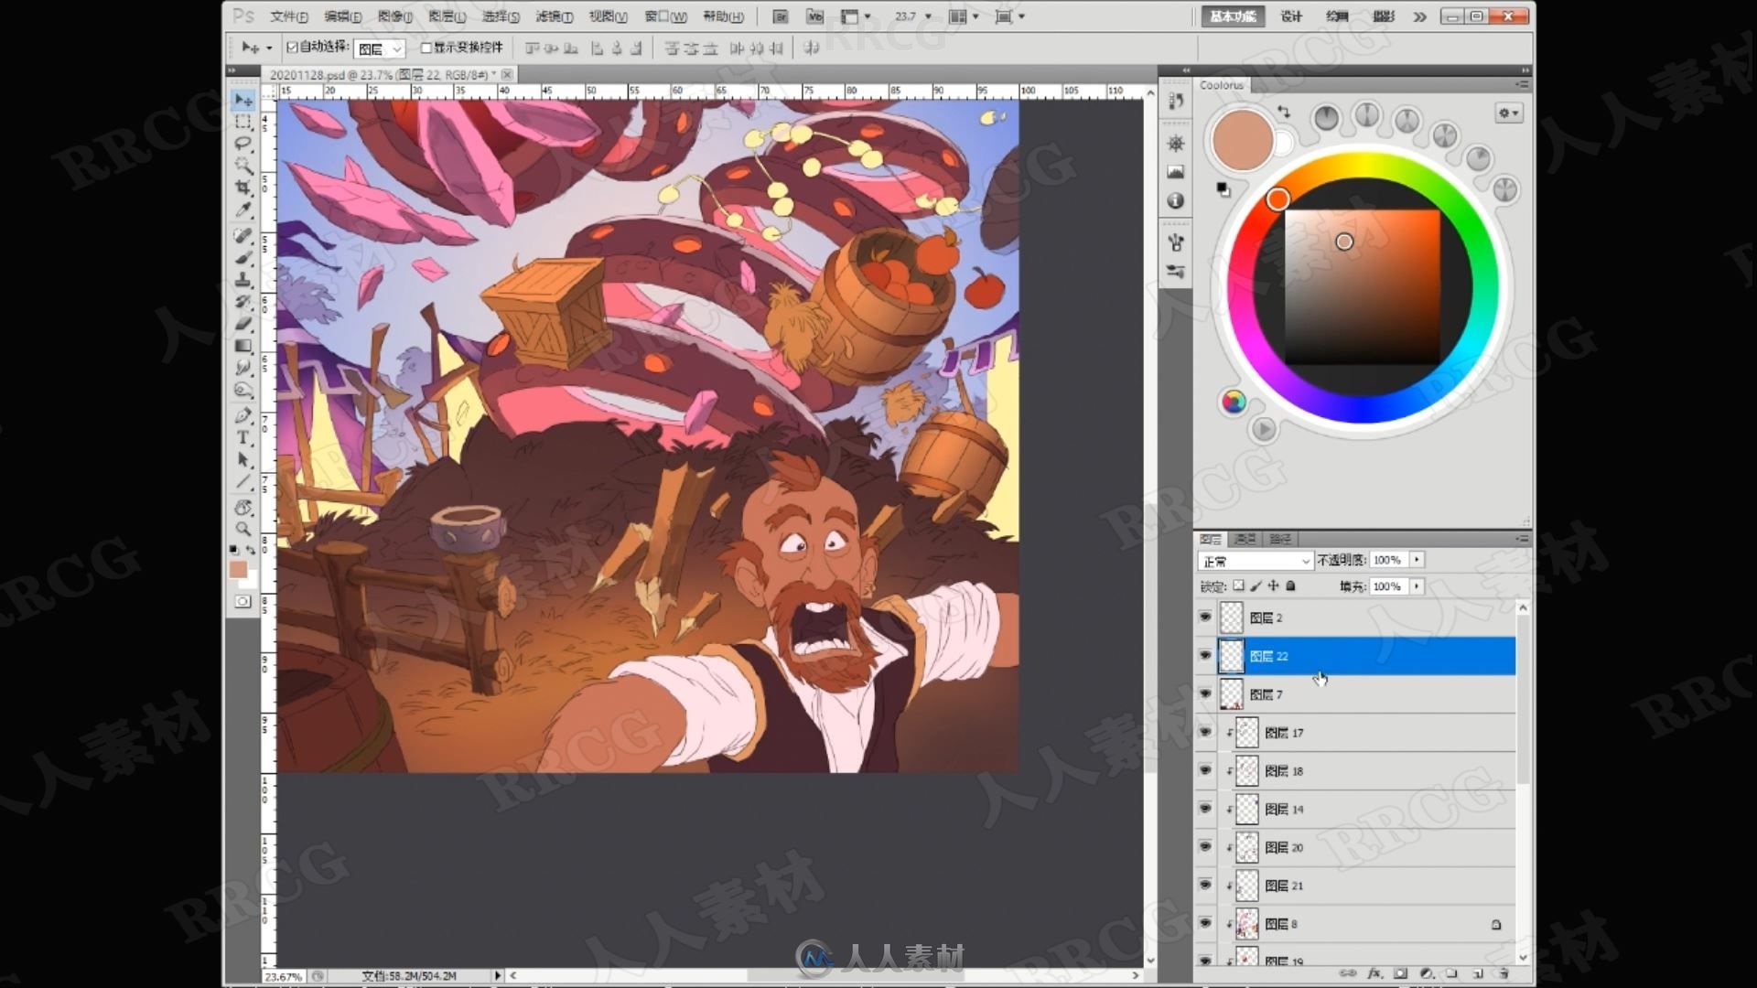Switch to the 通道 channels tab
Image resolution: width=1757 pixels, height=988 pixels.
point(1245,540)
